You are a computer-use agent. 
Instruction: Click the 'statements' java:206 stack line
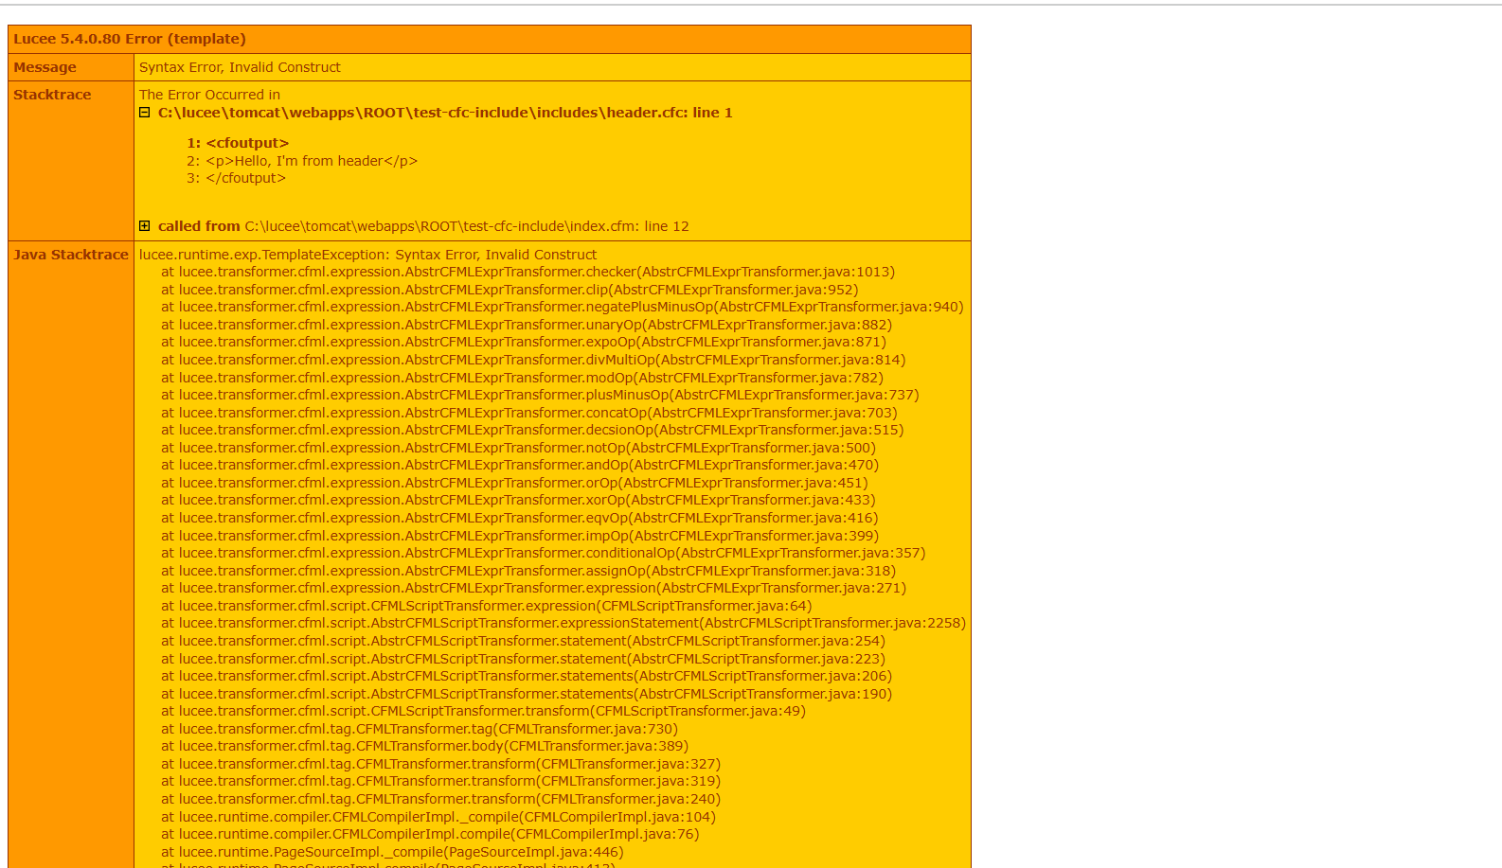click(x=527, y=676)
